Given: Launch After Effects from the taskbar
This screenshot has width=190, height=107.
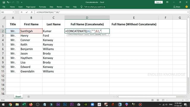Looking at the screenshot, I should click(x=58, y=104).
